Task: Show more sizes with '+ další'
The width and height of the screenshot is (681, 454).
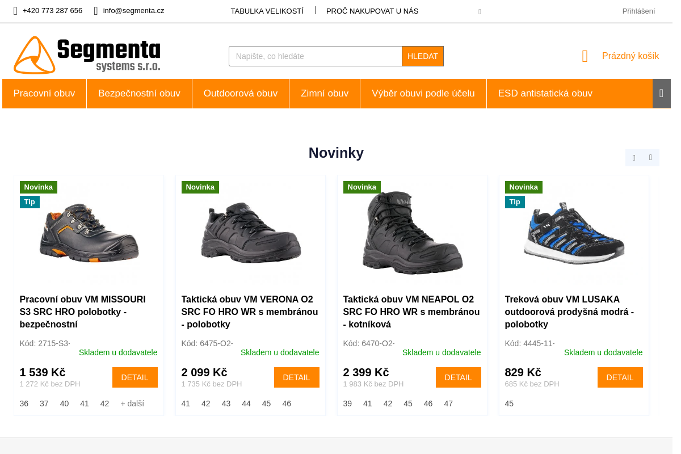Action: pos(132,403)
